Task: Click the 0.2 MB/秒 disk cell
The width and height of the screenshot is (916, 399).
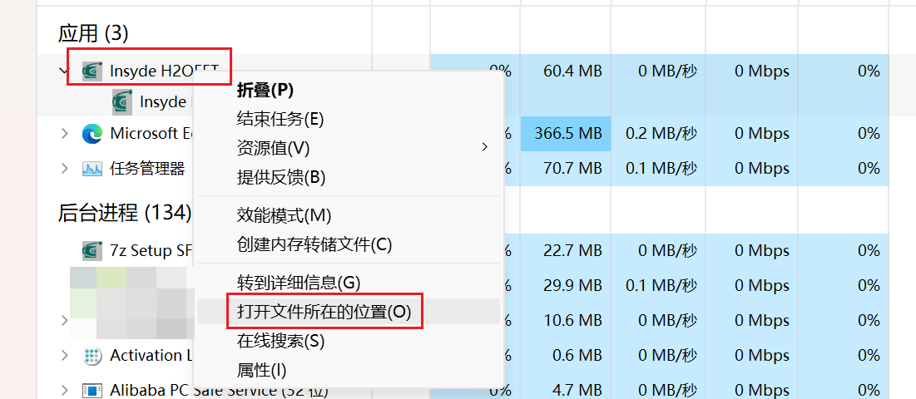Action: (x=658, y=134)
